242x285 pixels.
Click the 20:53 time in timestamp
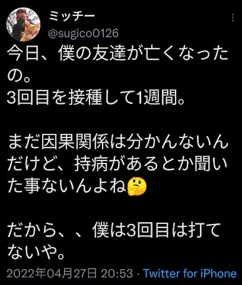(117, 274)
